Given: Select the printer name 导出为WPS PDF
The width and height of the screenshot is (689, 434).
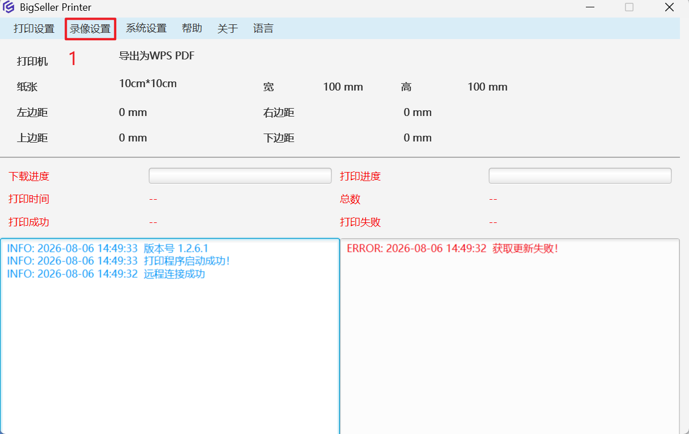Looking at the screenshot, I should pyautogui.click(x=157, y=56).
